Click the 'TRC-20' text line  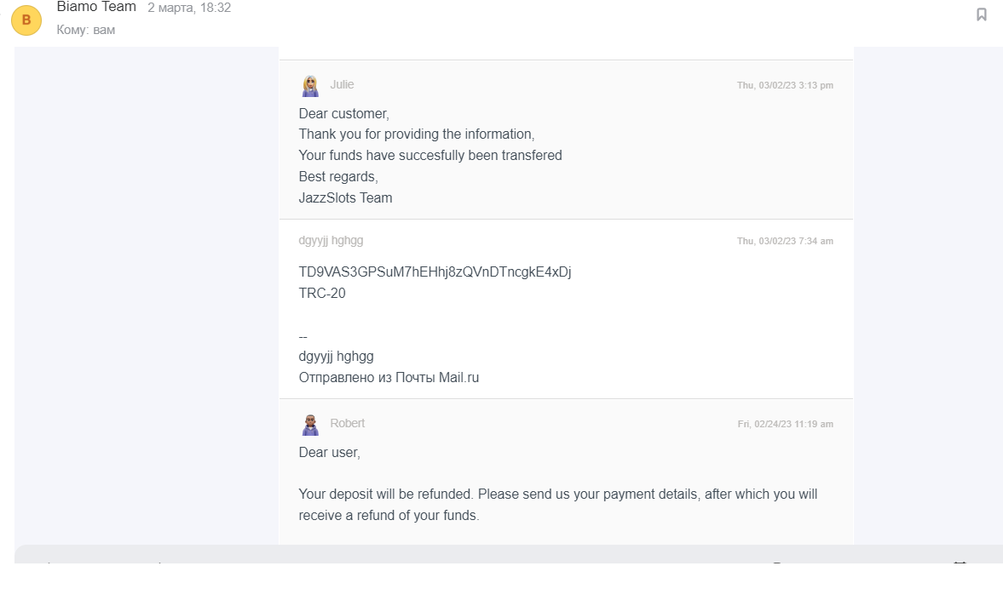coord(322,293)
